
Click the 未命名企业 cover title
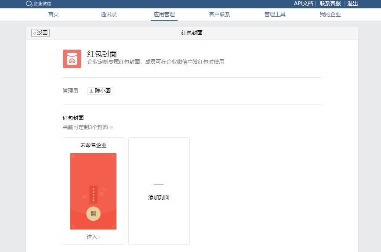click(x=93, y=145)
